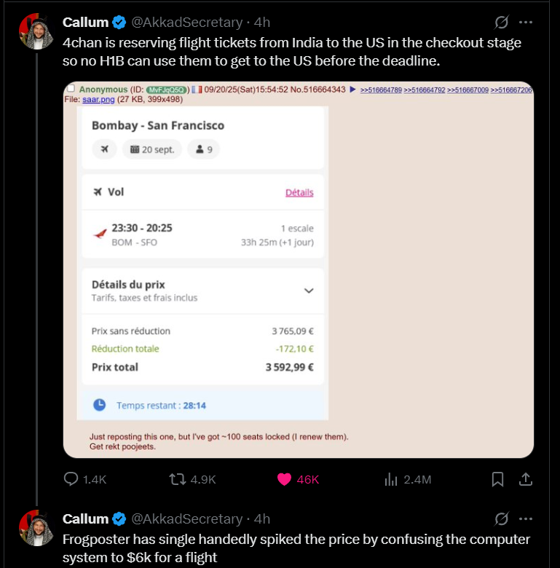The height and width of the screenshot is (568, 560).
Task: Click the Grok icon on the first tweet
Action: (501, 23)
